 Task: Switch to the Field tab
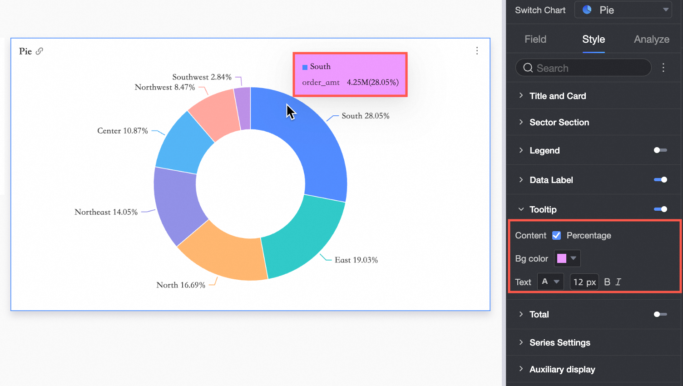coord(535,39)
